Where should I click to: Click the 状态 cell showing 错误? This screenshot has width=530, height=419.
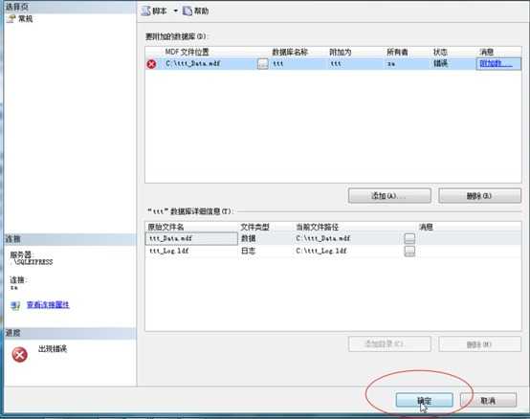click(440, 63)
